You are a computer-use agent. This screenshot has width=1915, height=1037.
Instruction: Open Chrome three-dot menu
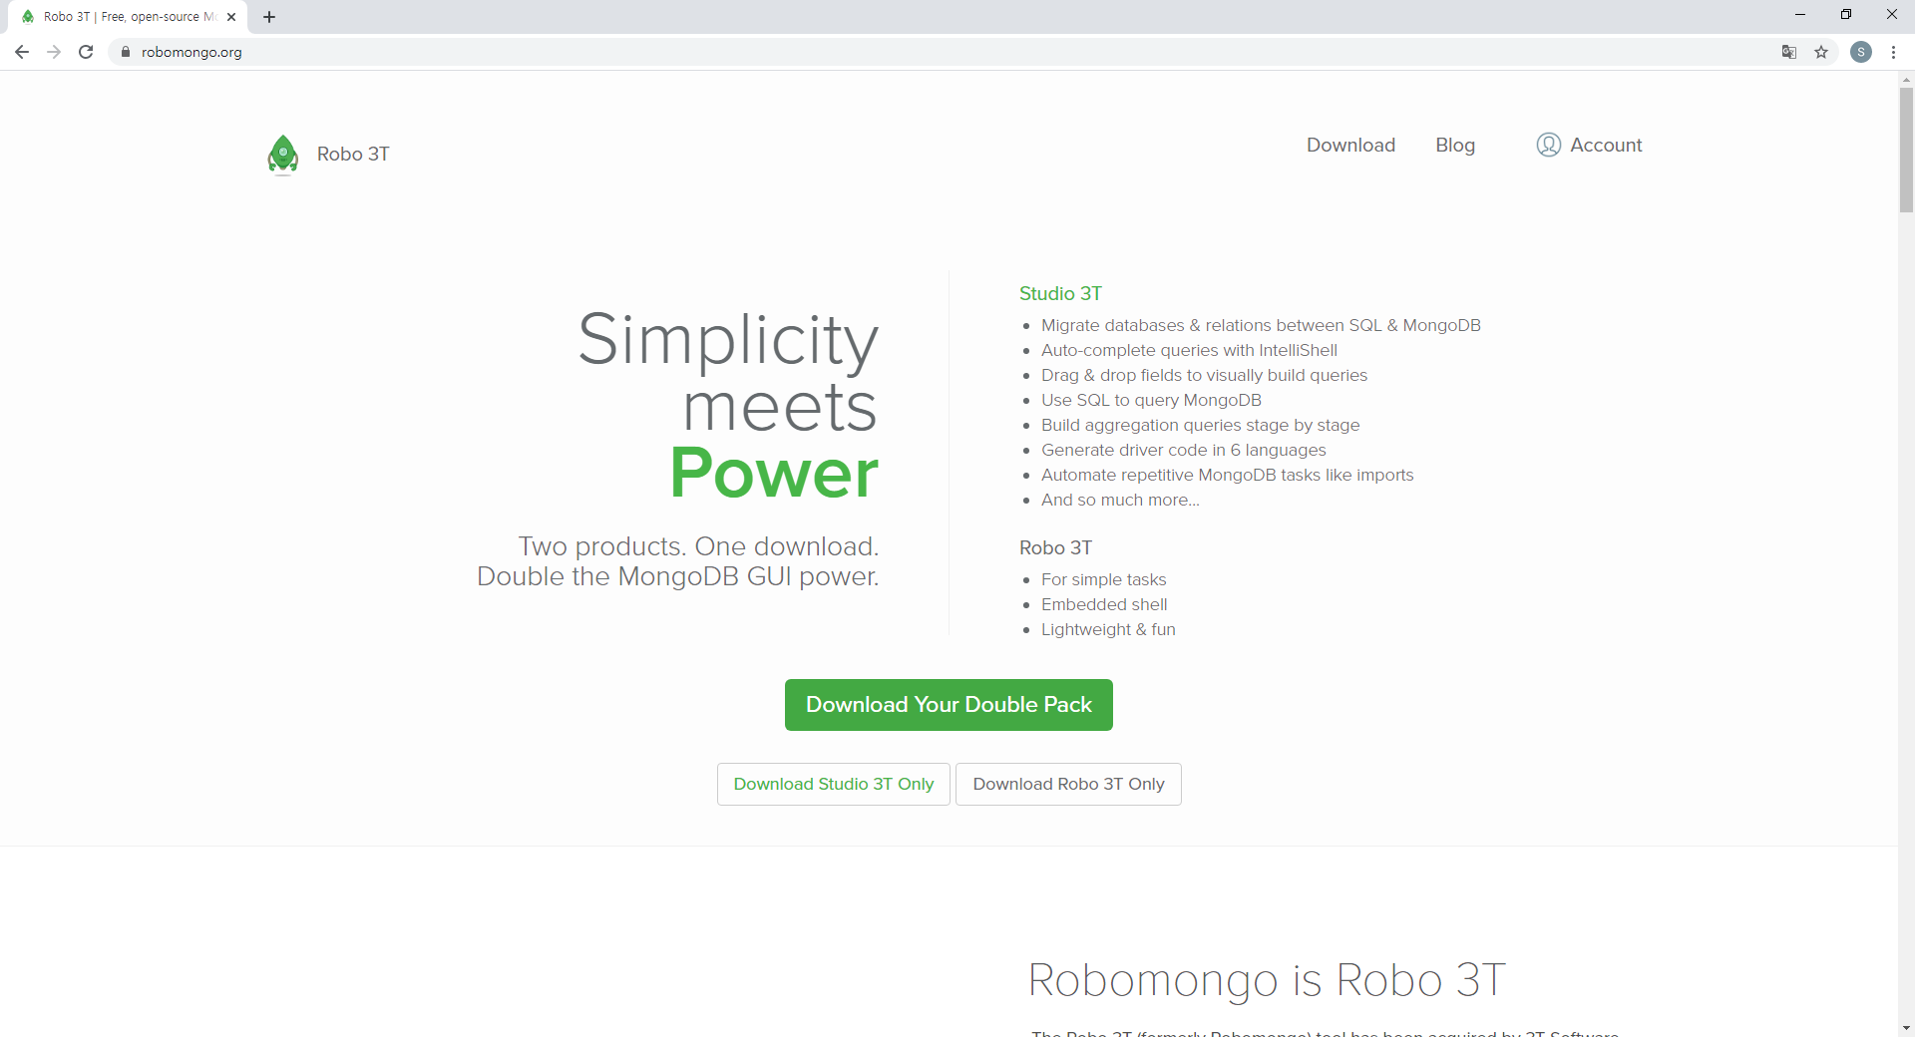[x=1893, y=52]
